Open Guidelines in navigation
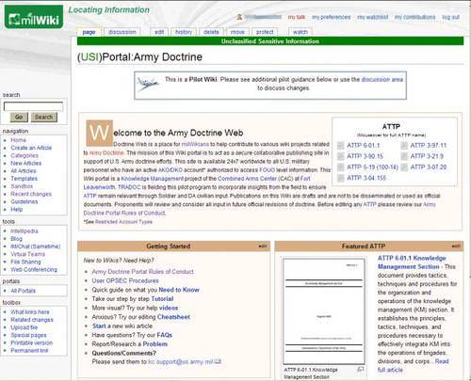This screenshot has height=381, width=471. (x=24, y=201)
